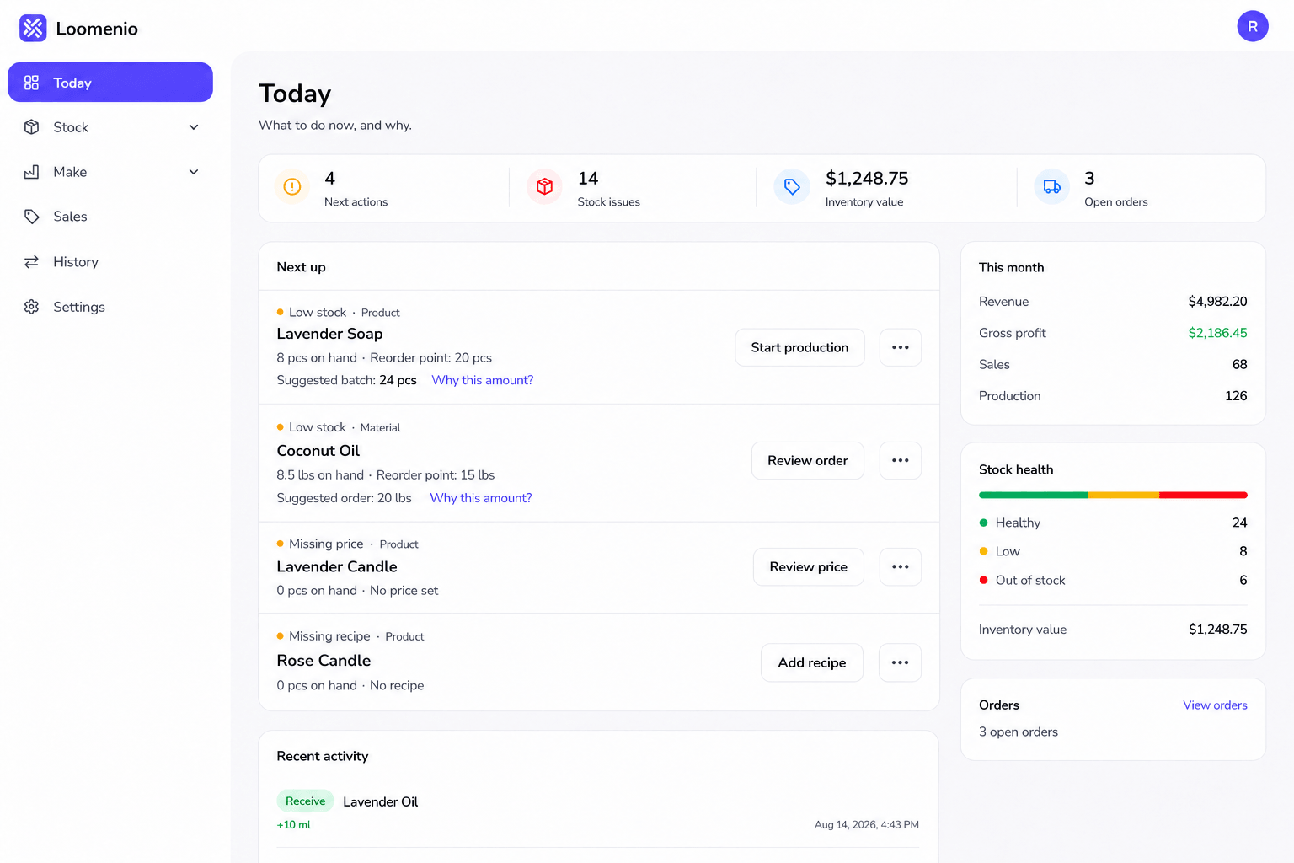1294x863 pixels.
Task: Go to the Today page
Action: [x=110, y=83]
